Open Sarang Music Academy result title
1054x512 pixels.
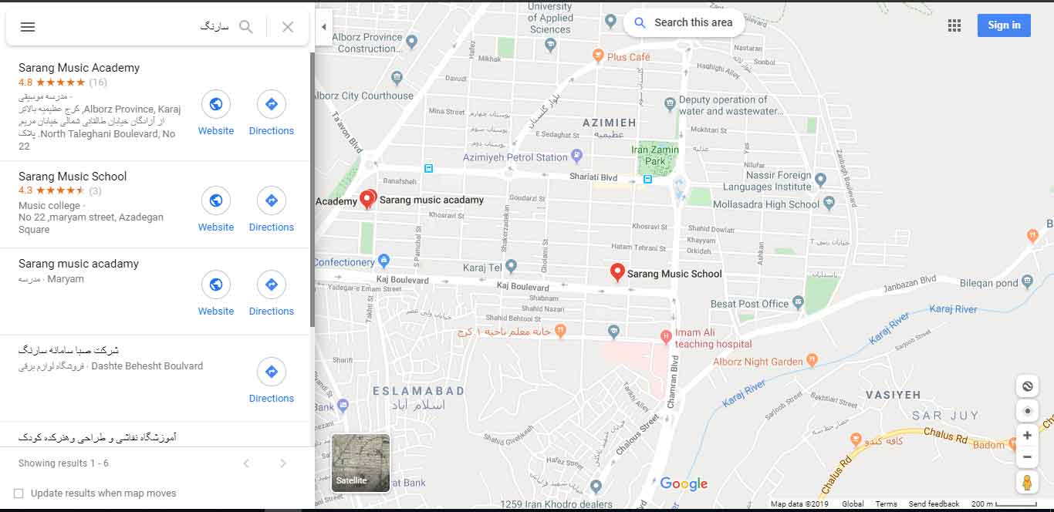tap(79, 68)
